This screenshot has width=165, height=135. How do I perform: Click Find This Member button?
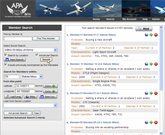click(x=46, y=39)
